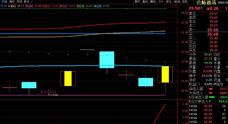Click the current price 25.50元
The image size is (228, 124).
[196, 8]
